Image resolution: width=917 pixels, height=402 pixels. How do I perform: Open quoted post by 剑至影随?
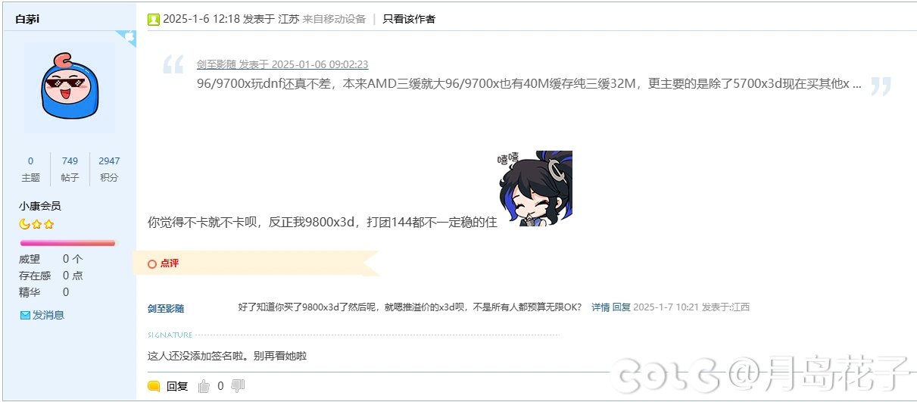[x=282, y=64]
